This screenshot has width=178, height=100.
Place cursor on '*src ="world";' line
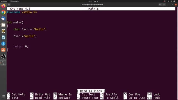coord(25,36)
